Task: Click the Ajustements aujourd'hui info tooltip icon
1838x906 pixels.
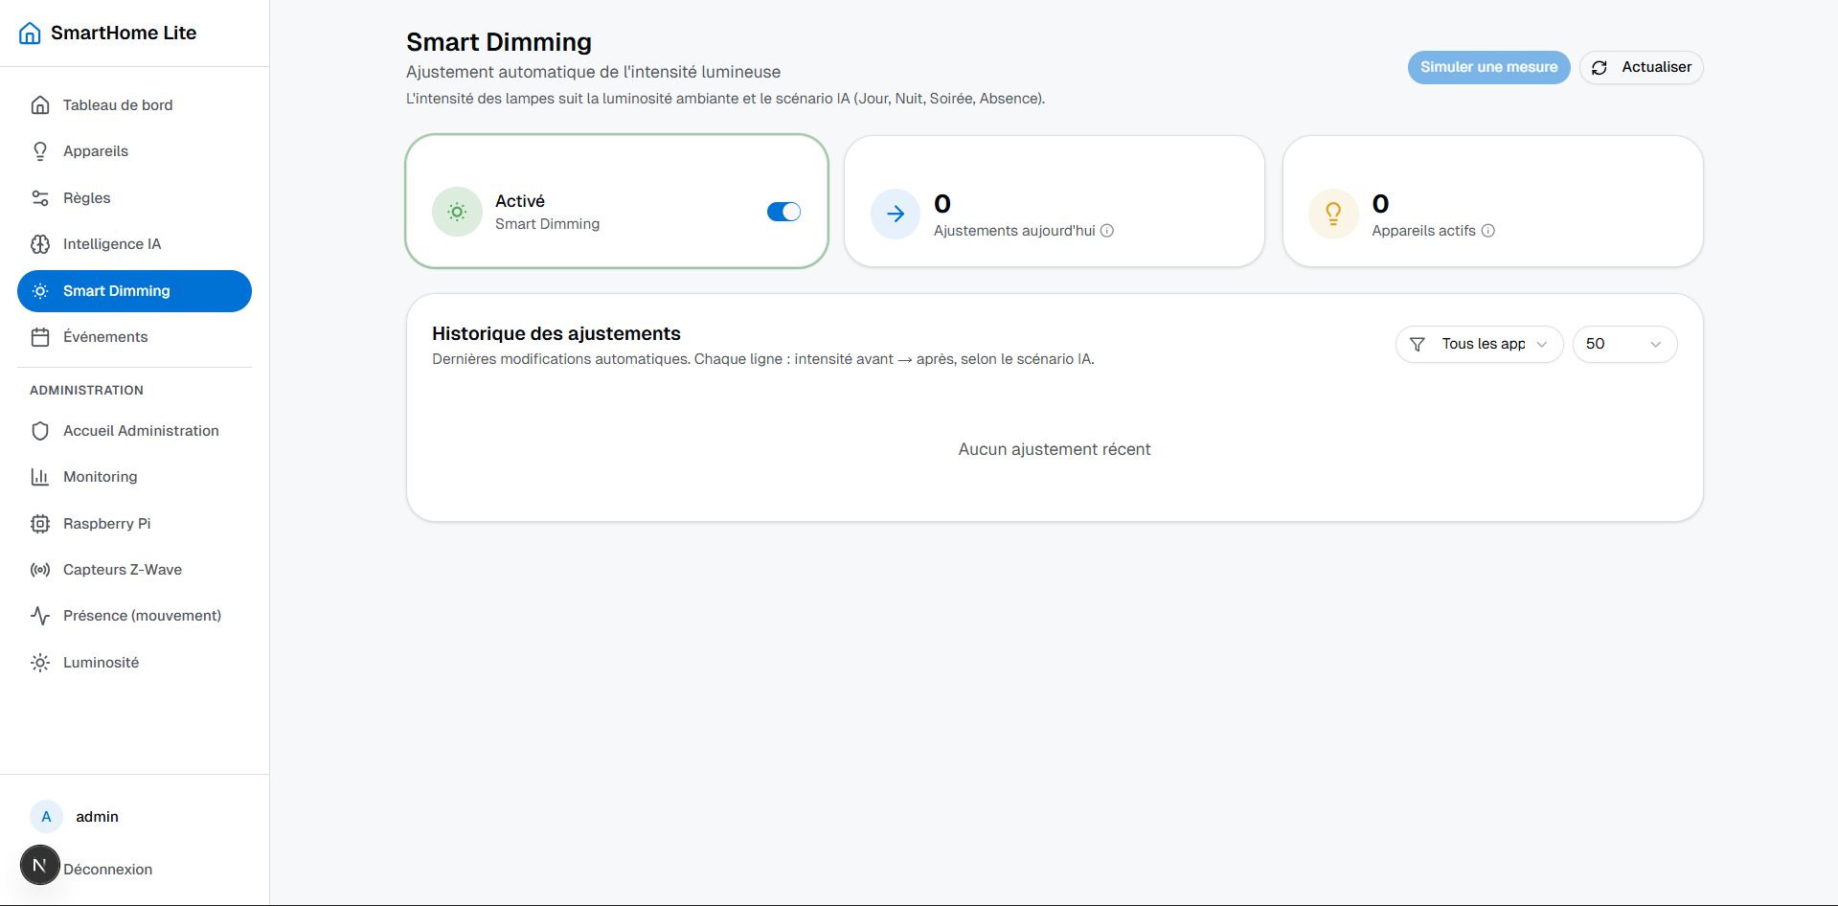Action: [x=1107, y=231]
